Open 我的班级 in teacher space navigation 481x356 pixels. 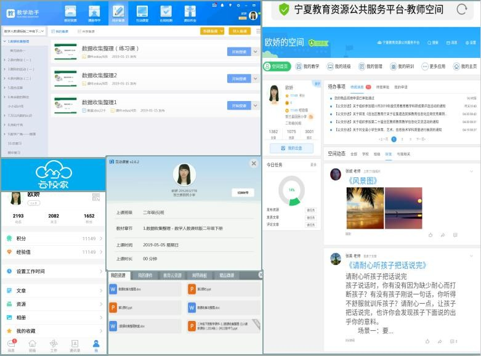click(339, 67)
